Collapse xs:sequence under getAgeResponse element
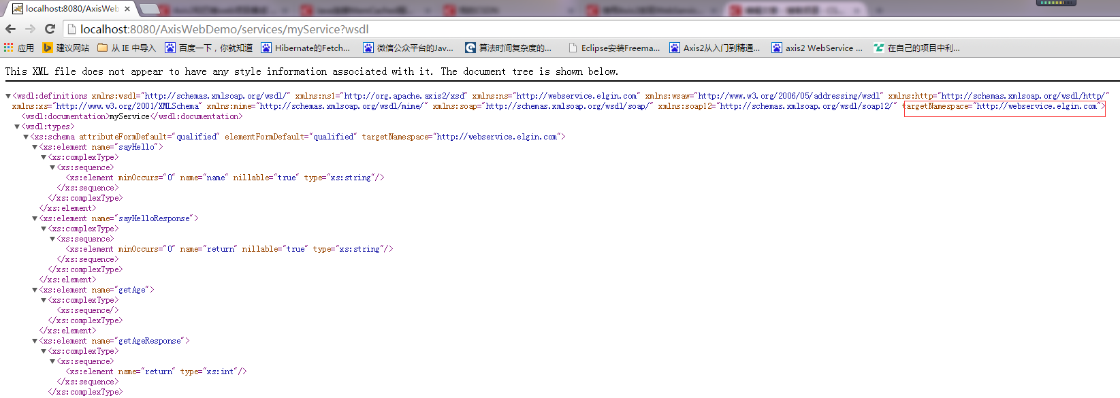 [52, 361]
